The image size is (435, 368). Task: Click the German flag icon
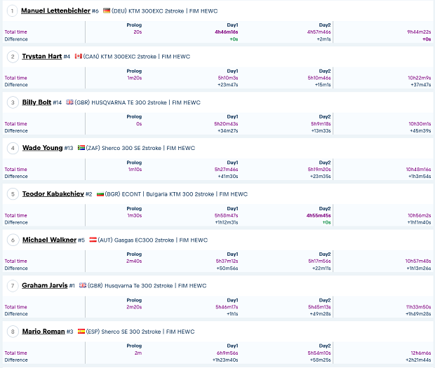pyautogui.click(x=107, y=11)
